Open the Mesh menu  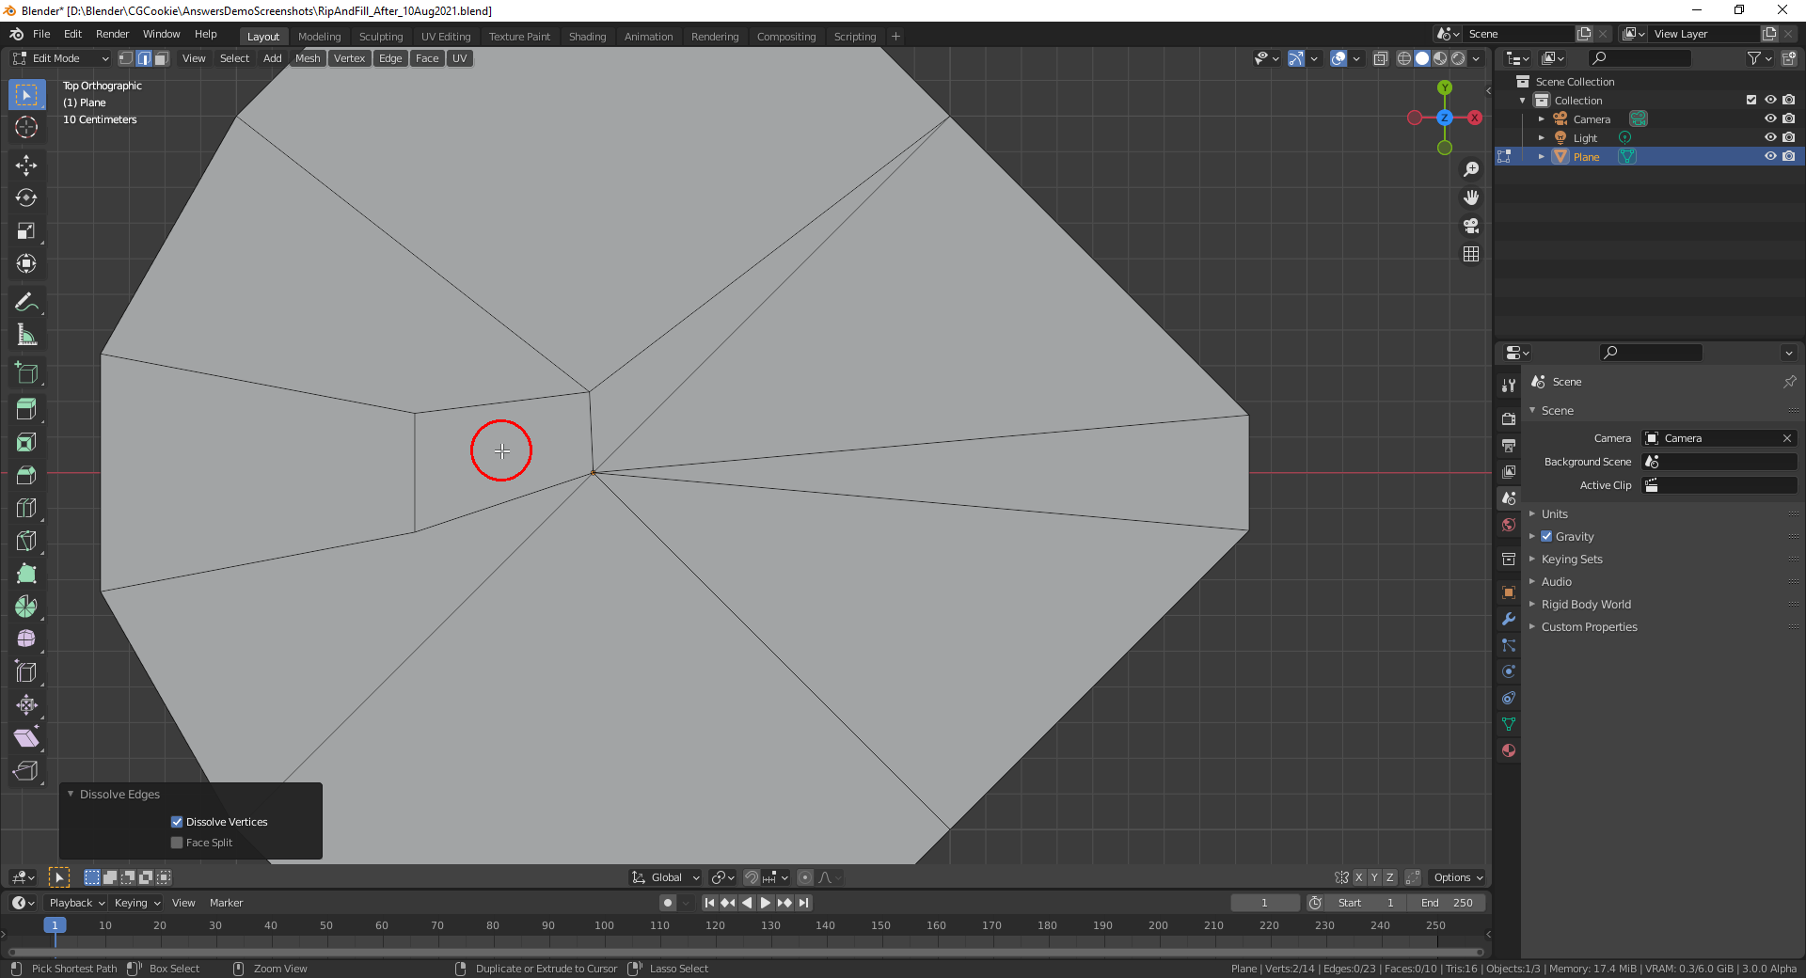[308, 58]
